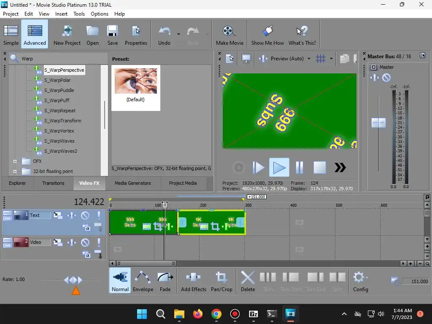Expand the OFX folder
This screenshot has height=324, width=432.
tap(15, 162)
